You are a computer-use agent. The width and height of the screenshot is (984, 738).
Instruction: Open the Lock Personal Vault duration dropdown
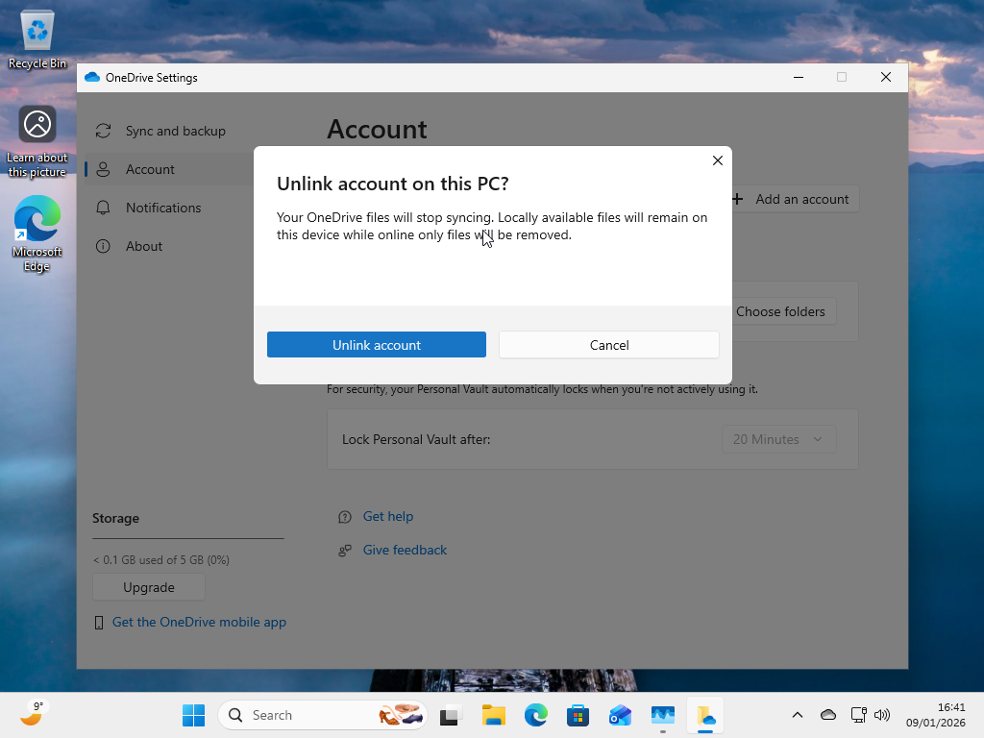[778, 439]
